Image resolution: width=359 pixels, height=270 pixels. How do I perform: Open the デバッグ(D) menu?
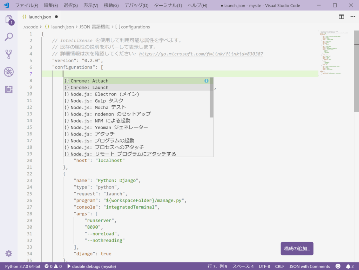[136, 5]
